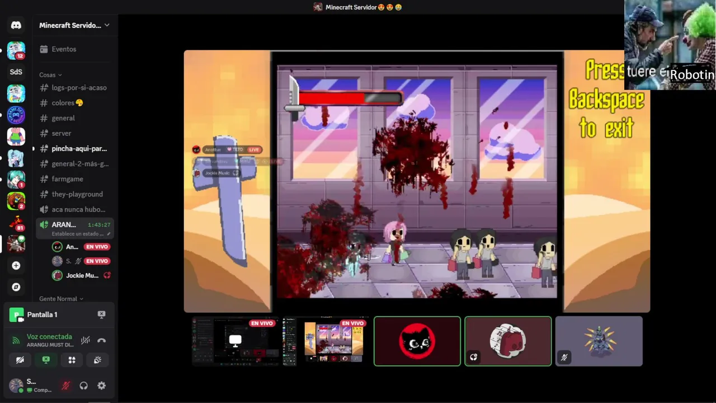Click user S. in voice list
The height and width of the screenshot is (403, 716).
[81, 261]
